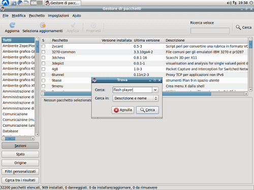Click the Applica checkmark icon

[x=73, y=25]
